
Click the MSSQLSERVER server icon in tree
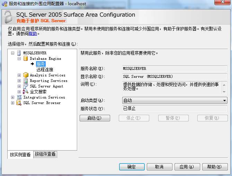point(19,53)
